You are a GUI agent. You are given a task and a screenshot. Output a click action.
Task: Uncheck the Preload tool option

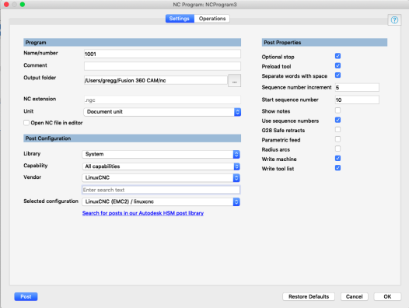click(x=337, y=66)
